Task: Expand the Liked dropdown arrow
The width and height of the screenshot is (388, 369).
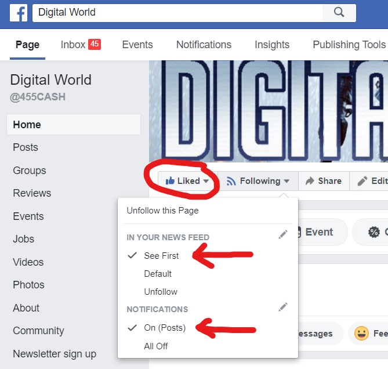Action: pyautogui.click(x=206, y=181)
